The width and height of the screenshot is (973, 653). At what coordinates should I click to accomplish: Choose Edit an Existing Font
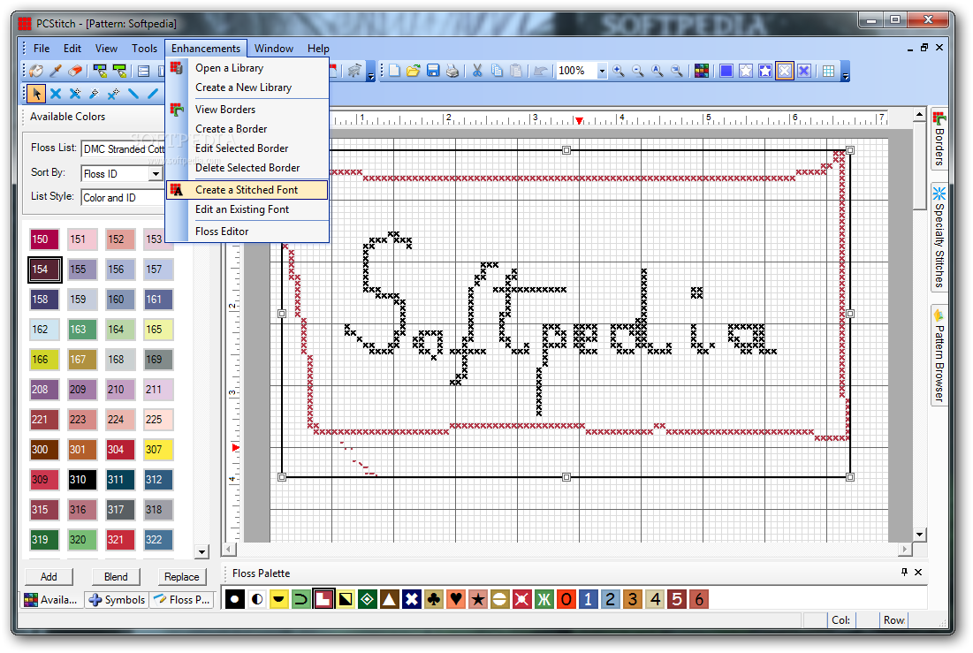(x=247, y=209)
